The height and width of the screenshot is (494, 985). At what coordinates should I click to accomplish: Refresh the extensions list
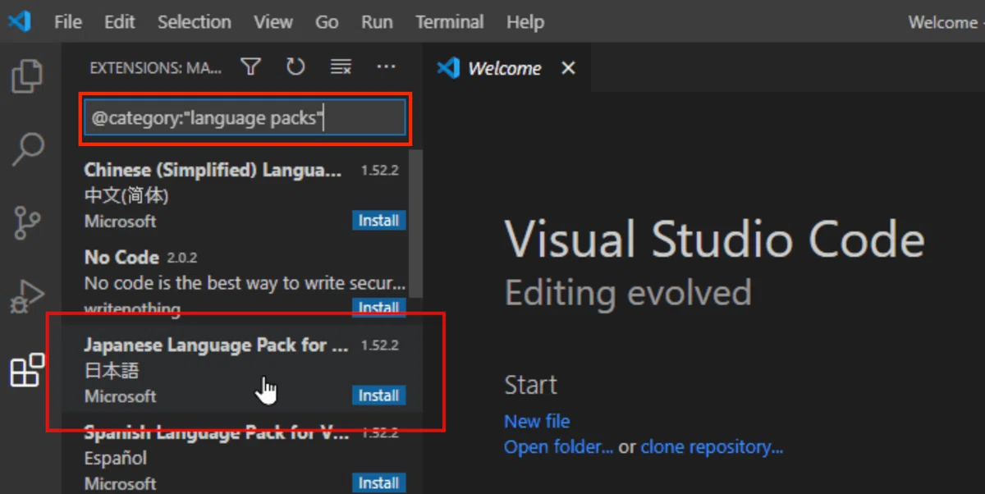tap(295, 67)
